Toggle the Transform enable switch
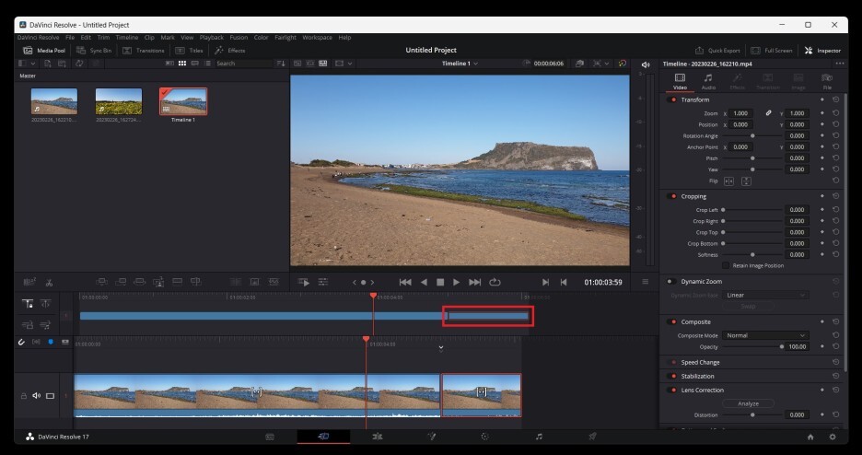862x455 pixels. 672,99
